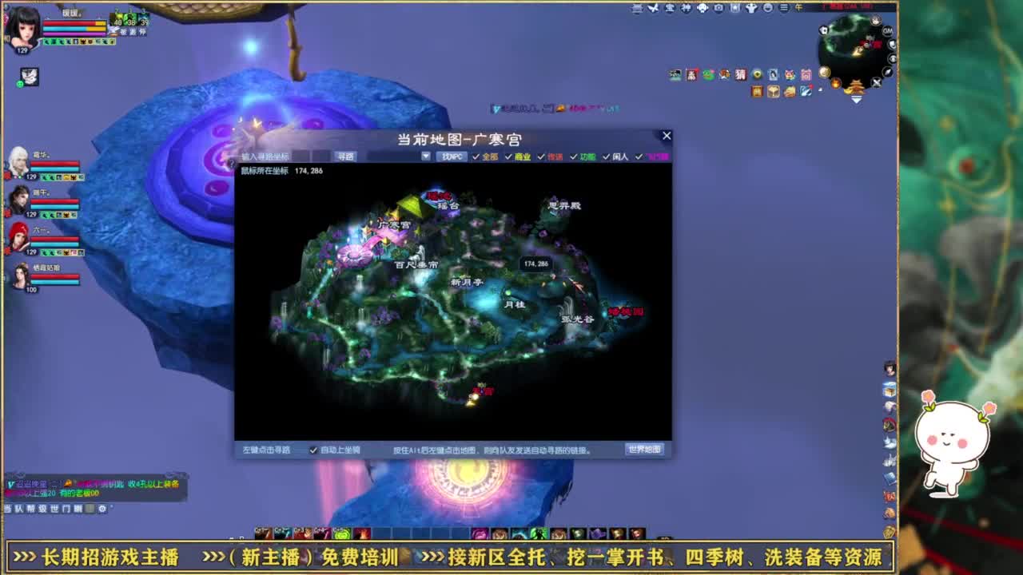Viewport: 1023px width, 575px height.
Task: Click 月桂 location on the map
Action: [514, 304]
